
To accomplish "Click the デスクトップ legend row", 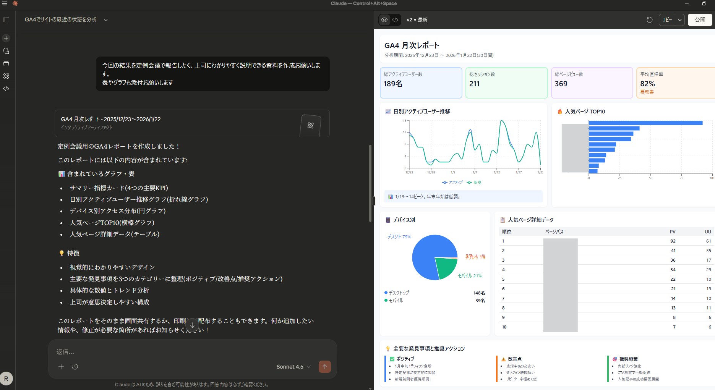I will tap(435, 293).
